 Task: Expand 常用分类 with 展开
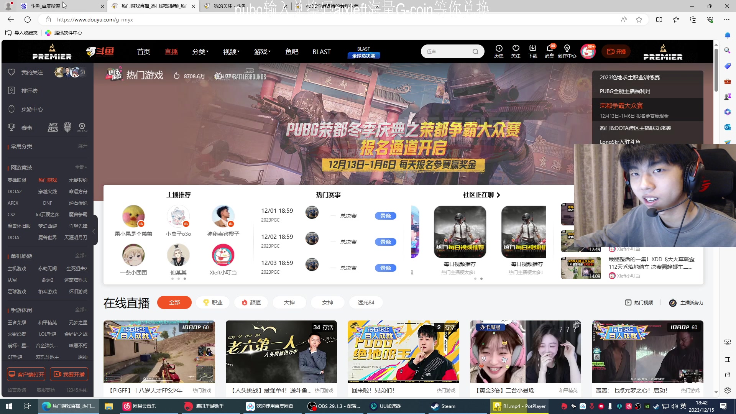[x=83, y=146]
